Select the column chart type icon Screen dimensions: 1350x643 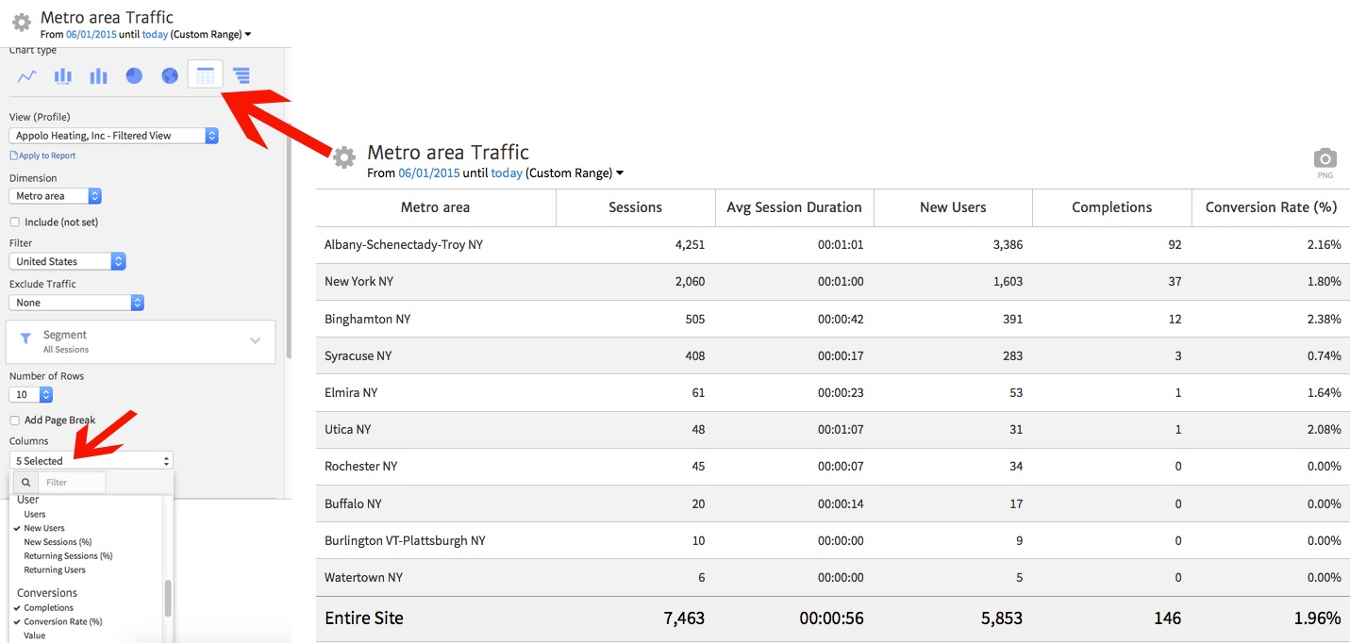98,75
